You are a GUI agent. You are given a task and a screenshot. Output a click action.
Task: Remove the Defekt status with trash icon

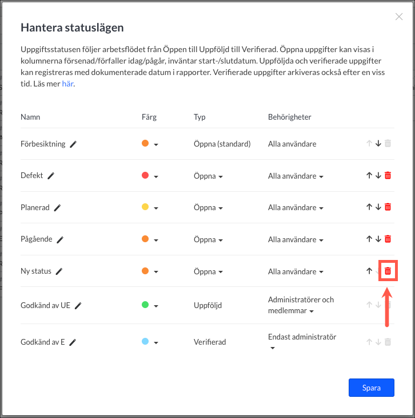[388, 176]
